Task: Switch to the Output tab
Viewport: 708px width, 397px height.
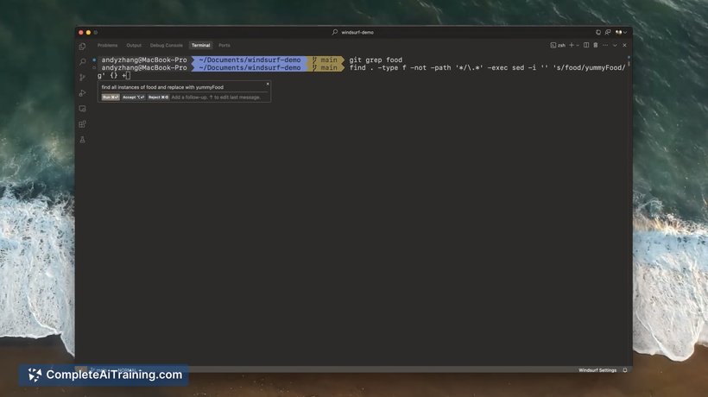Action: pyautogui.click(x=134, y=45)
